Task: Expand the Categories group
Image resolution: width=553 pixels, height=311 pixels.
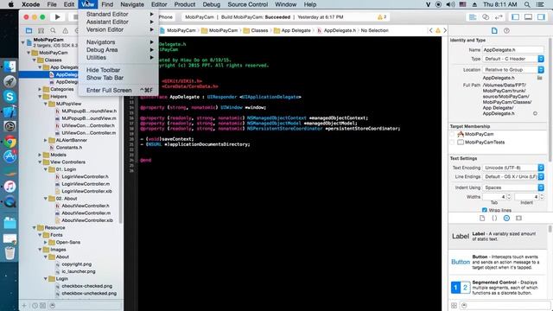Action: (x=40, y=89)
